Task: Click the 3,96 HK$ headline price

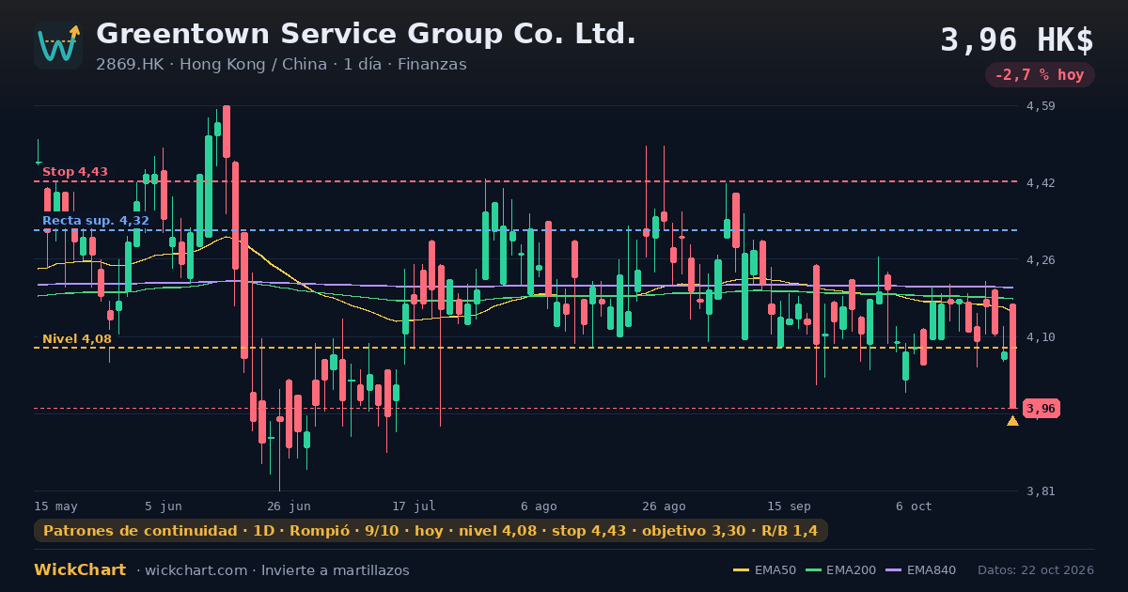Action: pyautogui.click(x=1017, y=40)
